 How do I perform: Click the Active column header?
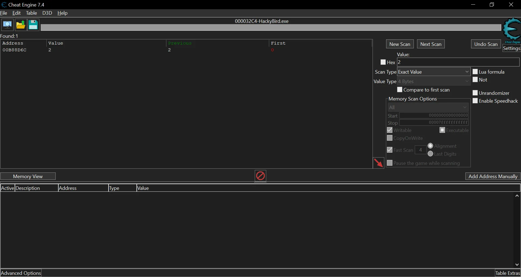tap(8, 188)
